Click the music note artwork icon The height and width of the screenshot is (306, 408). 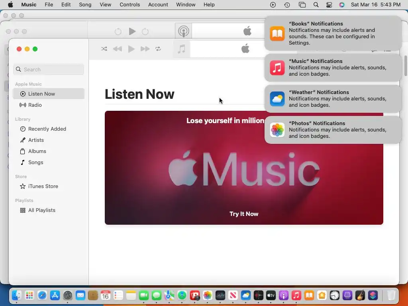[182, 49]
